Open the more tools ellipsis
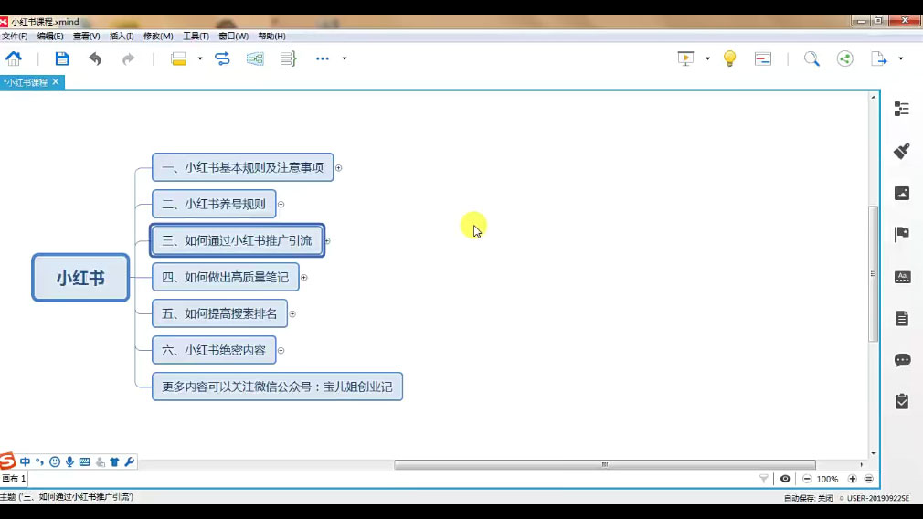The image size is (923, 519). (x=322, y=58)
